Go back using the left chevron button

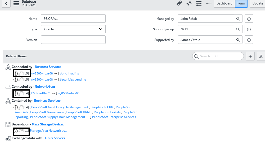click(6, 3)
